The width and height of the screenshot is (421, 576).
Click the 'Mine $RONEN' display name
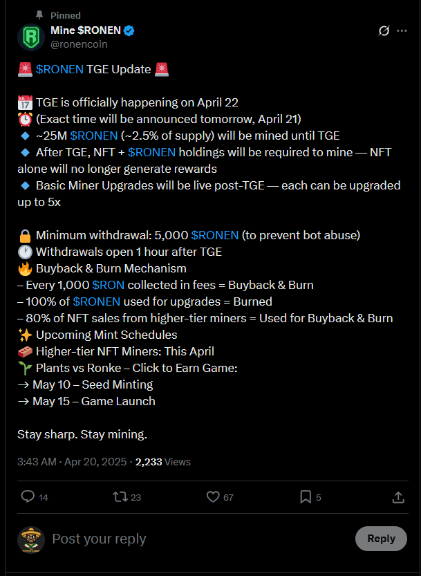tap(86, 30)
